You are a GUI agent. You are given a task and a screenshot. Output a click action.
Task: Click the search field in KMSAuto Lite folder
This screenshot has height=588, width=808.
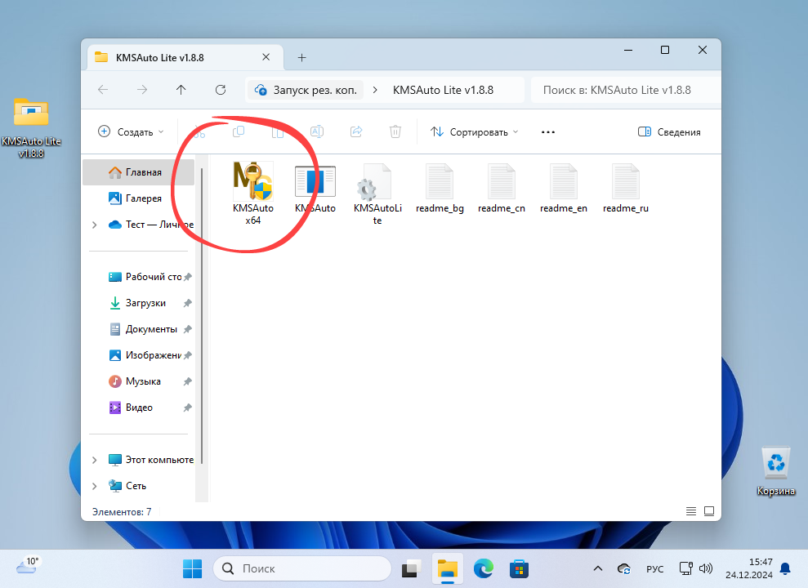(625, 90)
